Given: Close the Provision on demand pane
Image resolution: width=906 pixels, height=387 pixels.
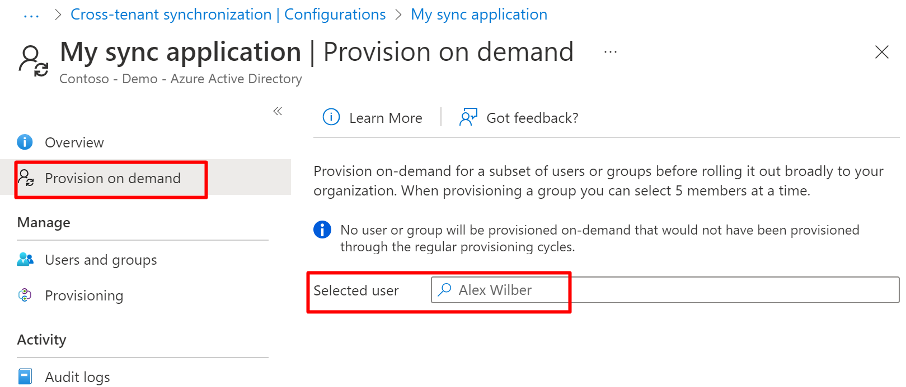Looking at the screenshot, I should [x=881, y=52].
